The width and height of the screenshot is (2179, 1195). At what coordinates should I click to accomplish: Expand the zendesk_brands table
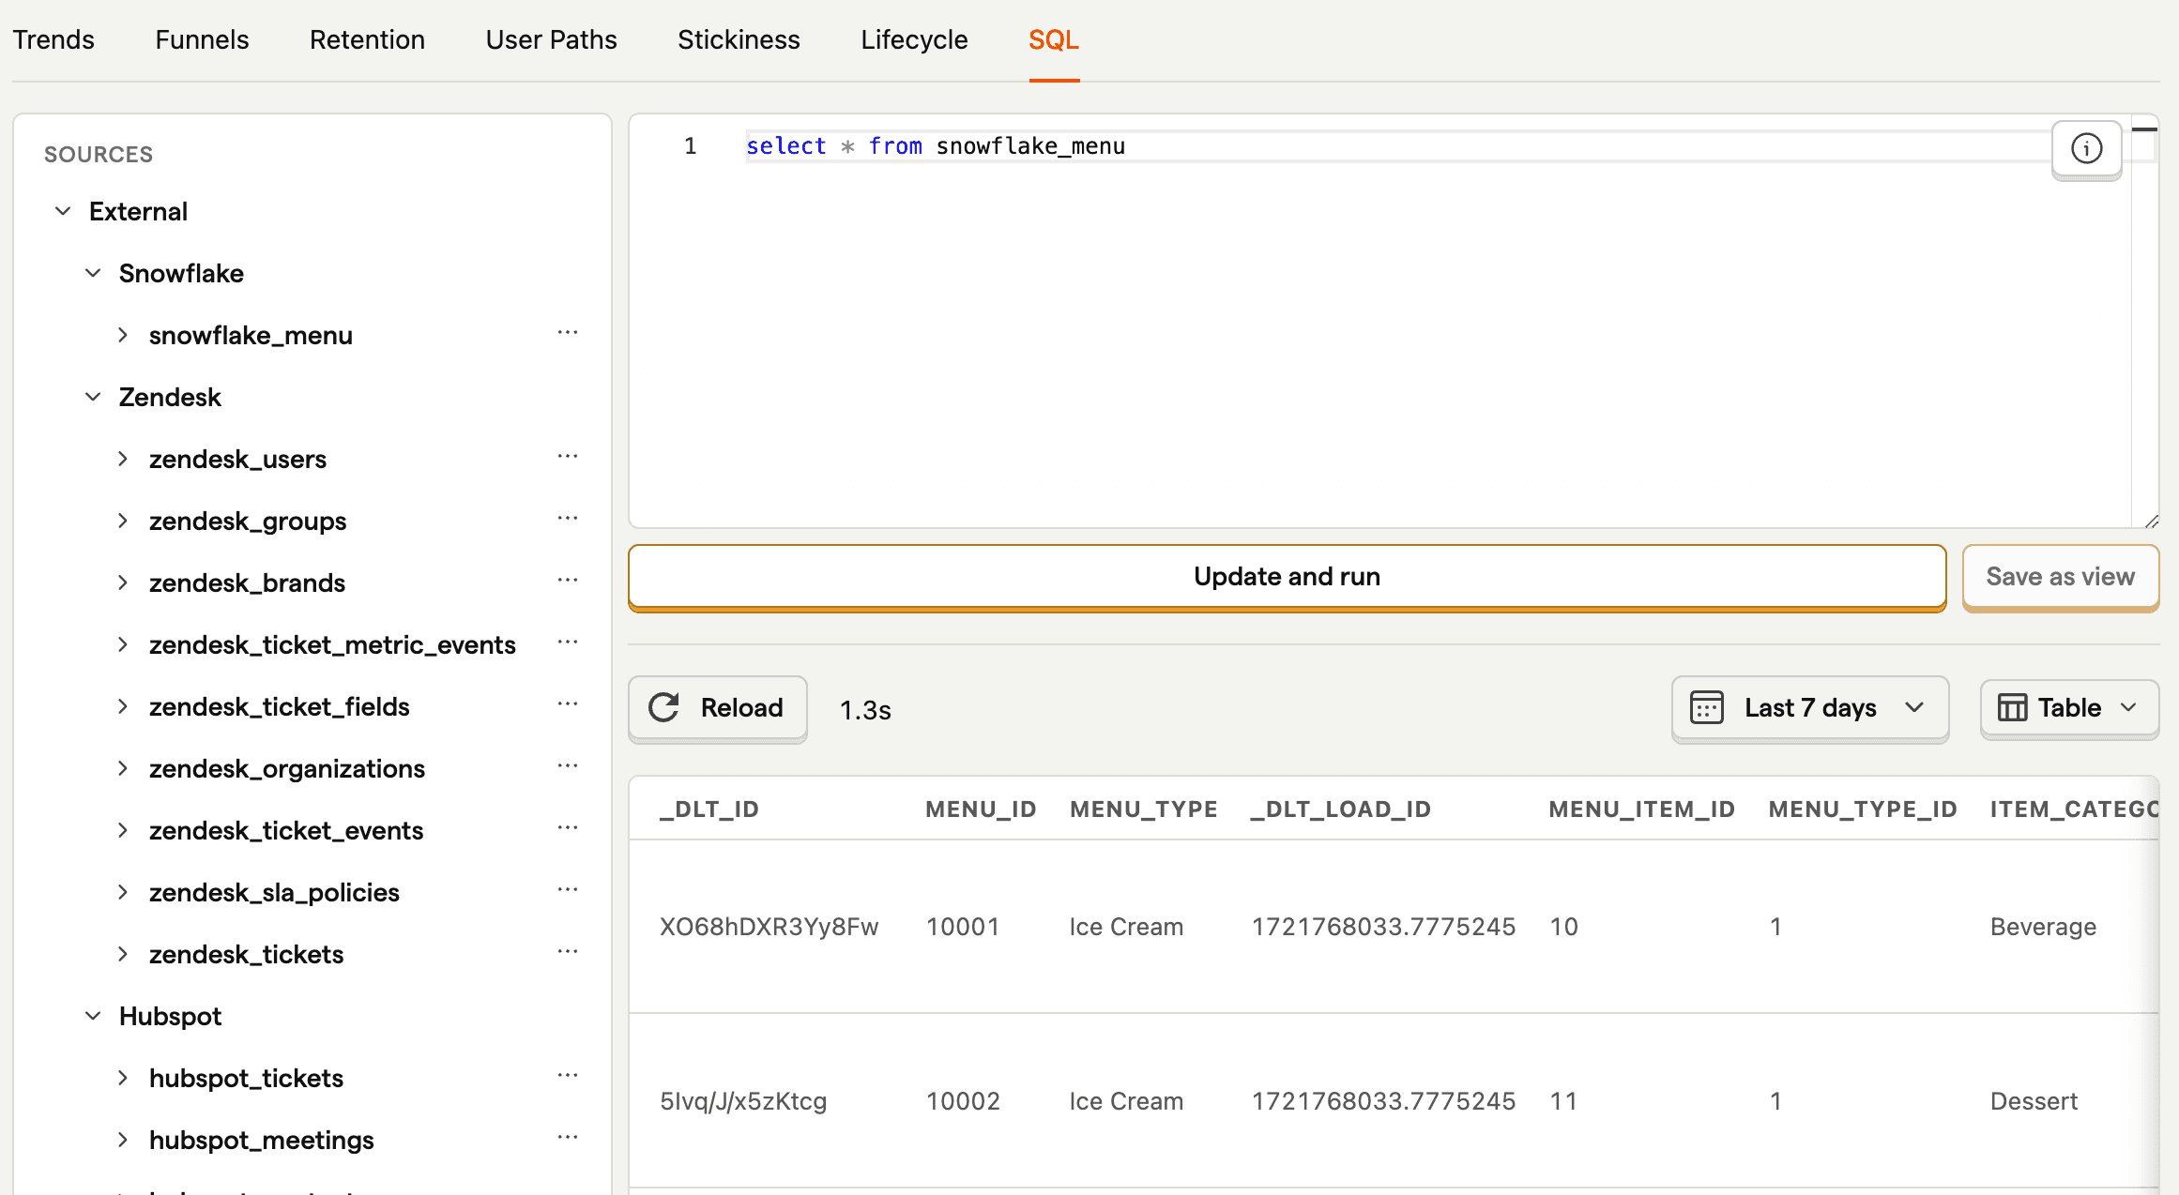click(123, 582)
